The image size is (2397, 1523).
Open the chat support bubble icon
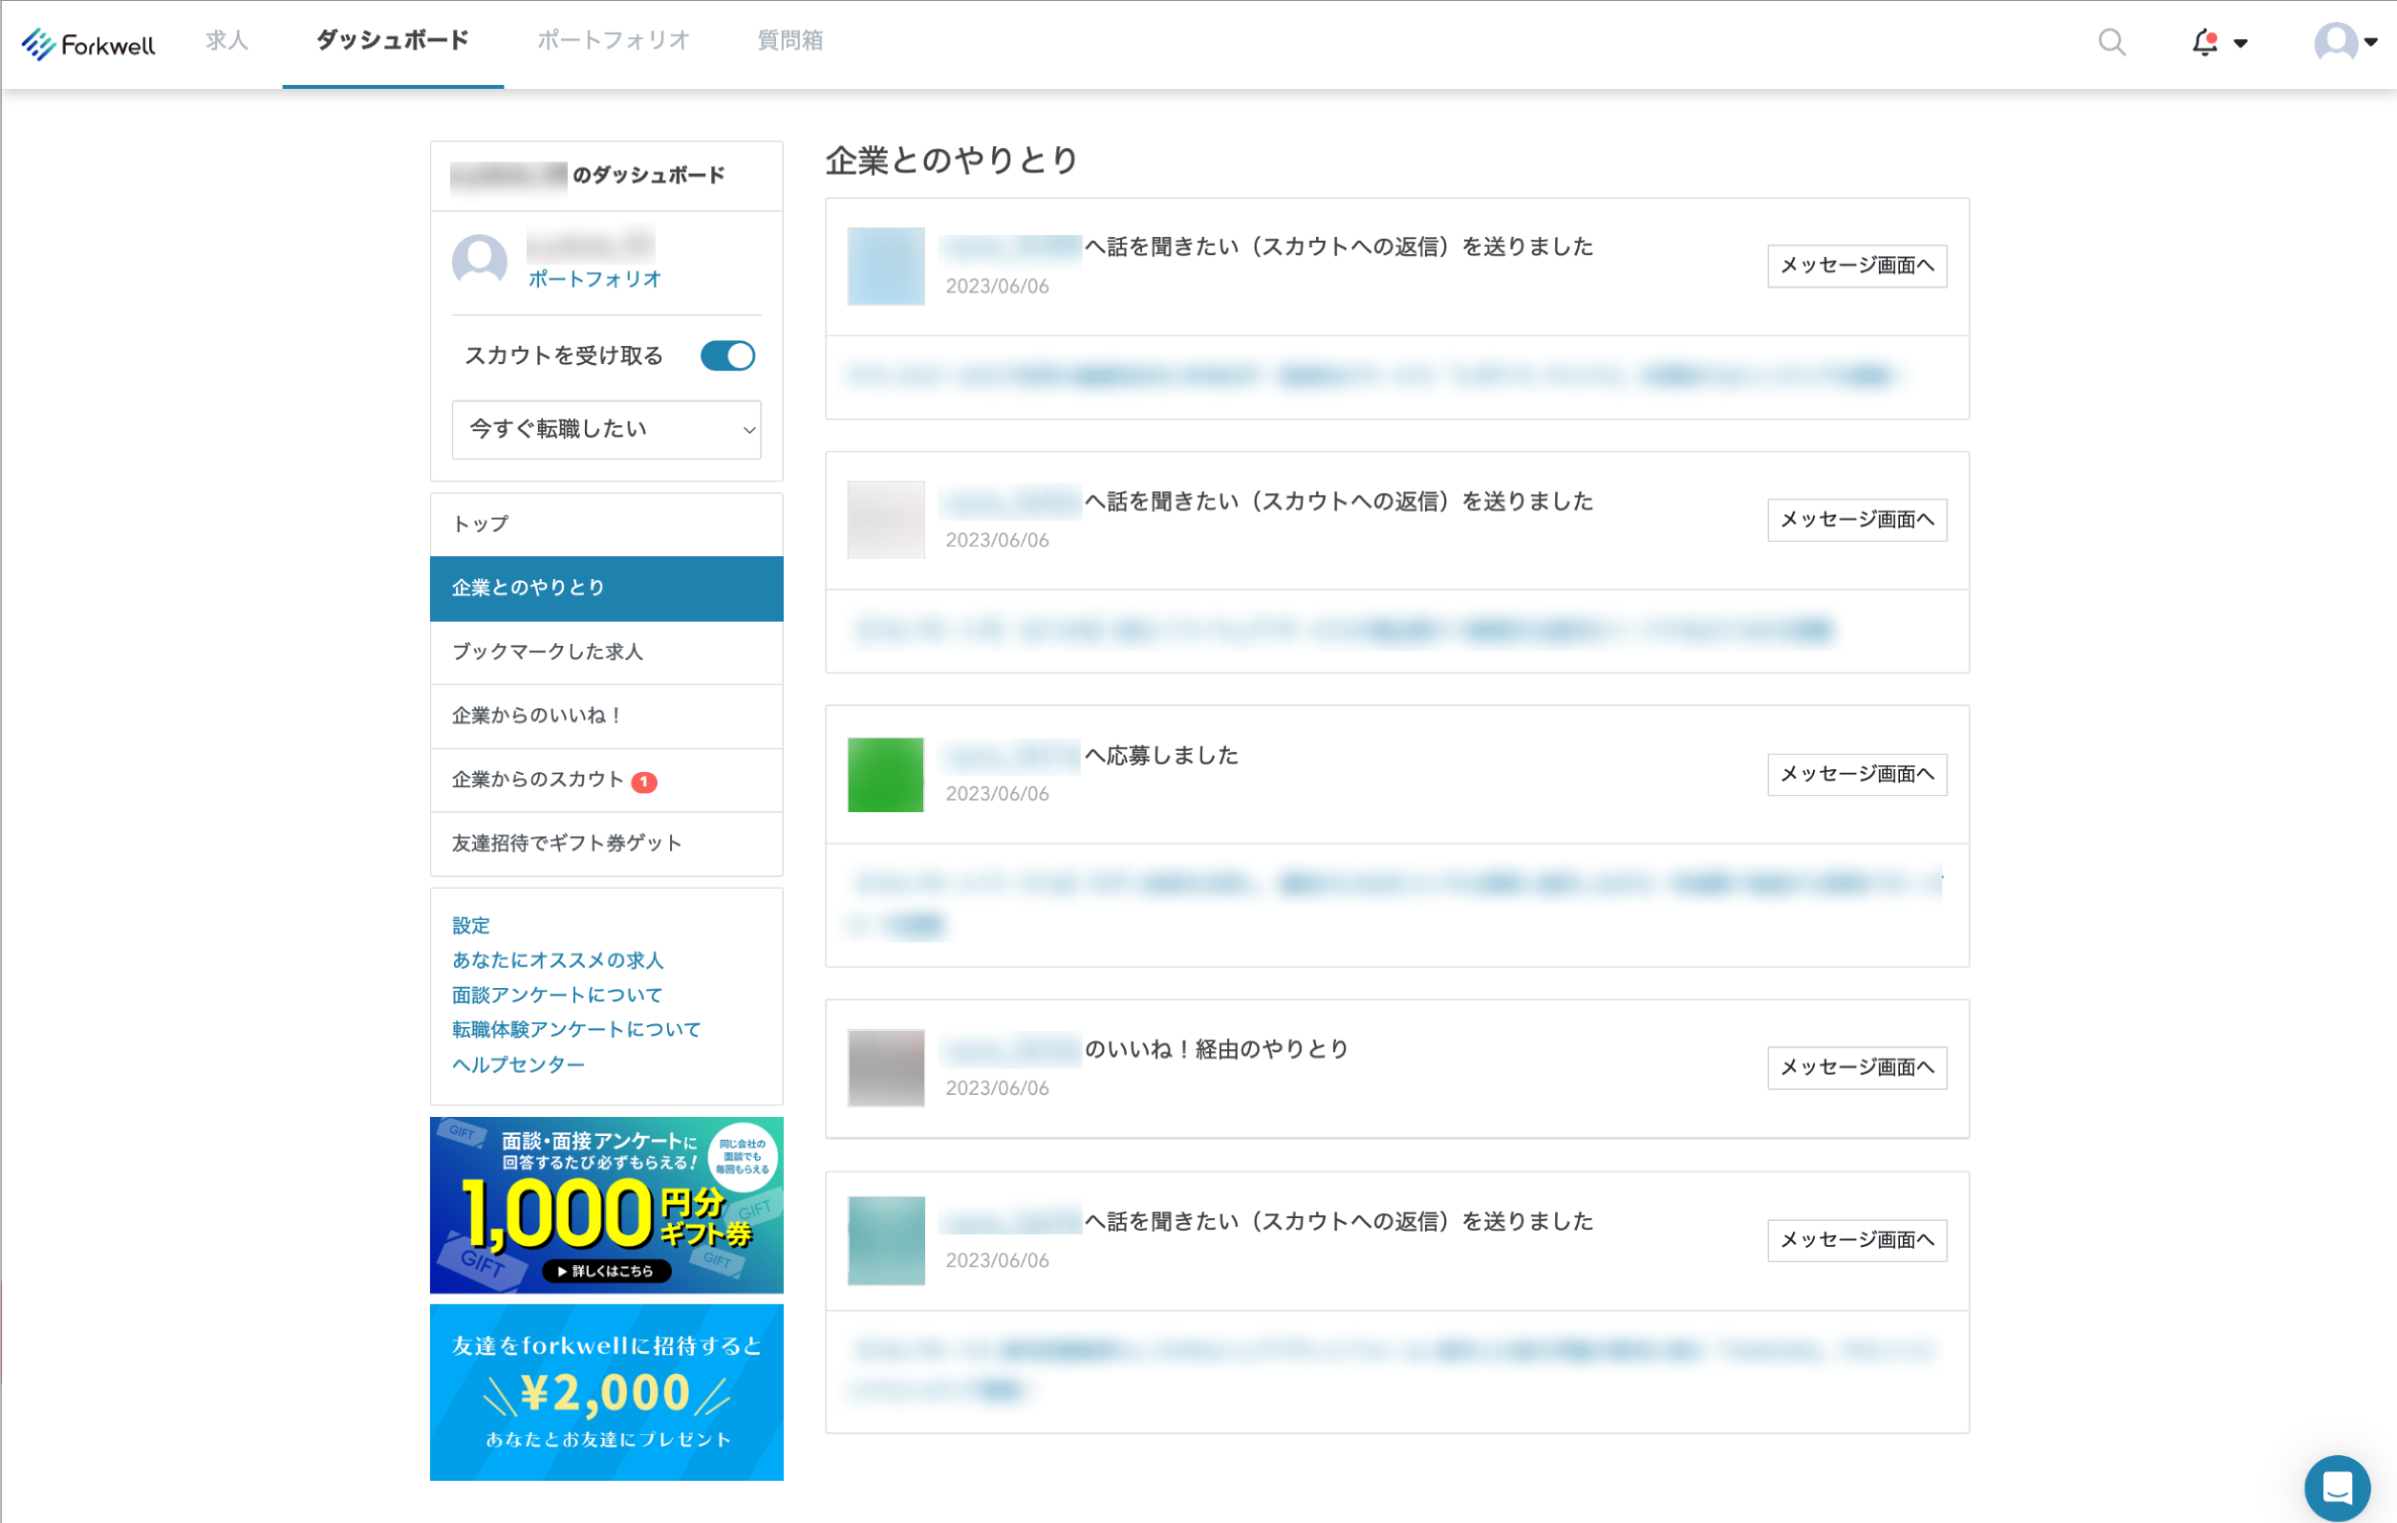(x=2338, y=1487)
